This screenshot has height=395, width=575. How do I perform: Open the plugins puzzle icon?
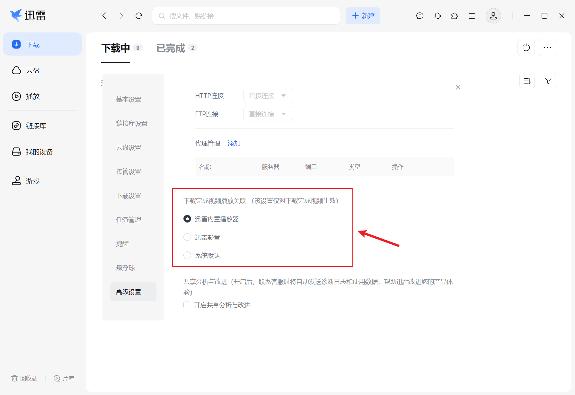click(x=454, y=16)
